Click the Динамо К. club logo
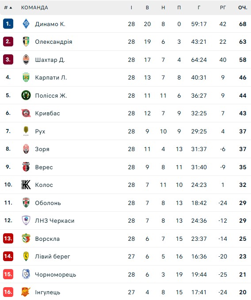Viewport: 251px width, 300px height. point(26,24)
